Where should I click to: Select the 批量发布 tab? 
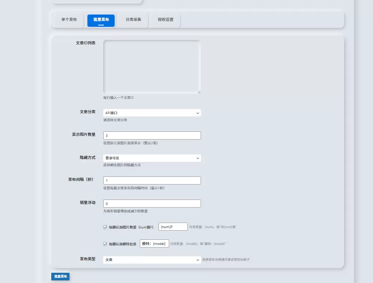tap(101, 20)
